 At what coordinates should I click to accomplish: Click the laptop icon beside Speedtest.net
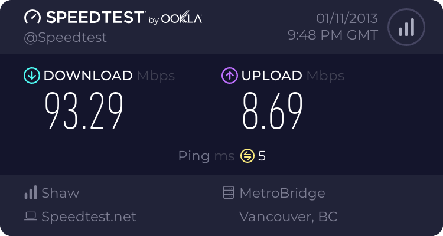pyautogui.click(x=31, y=217)
